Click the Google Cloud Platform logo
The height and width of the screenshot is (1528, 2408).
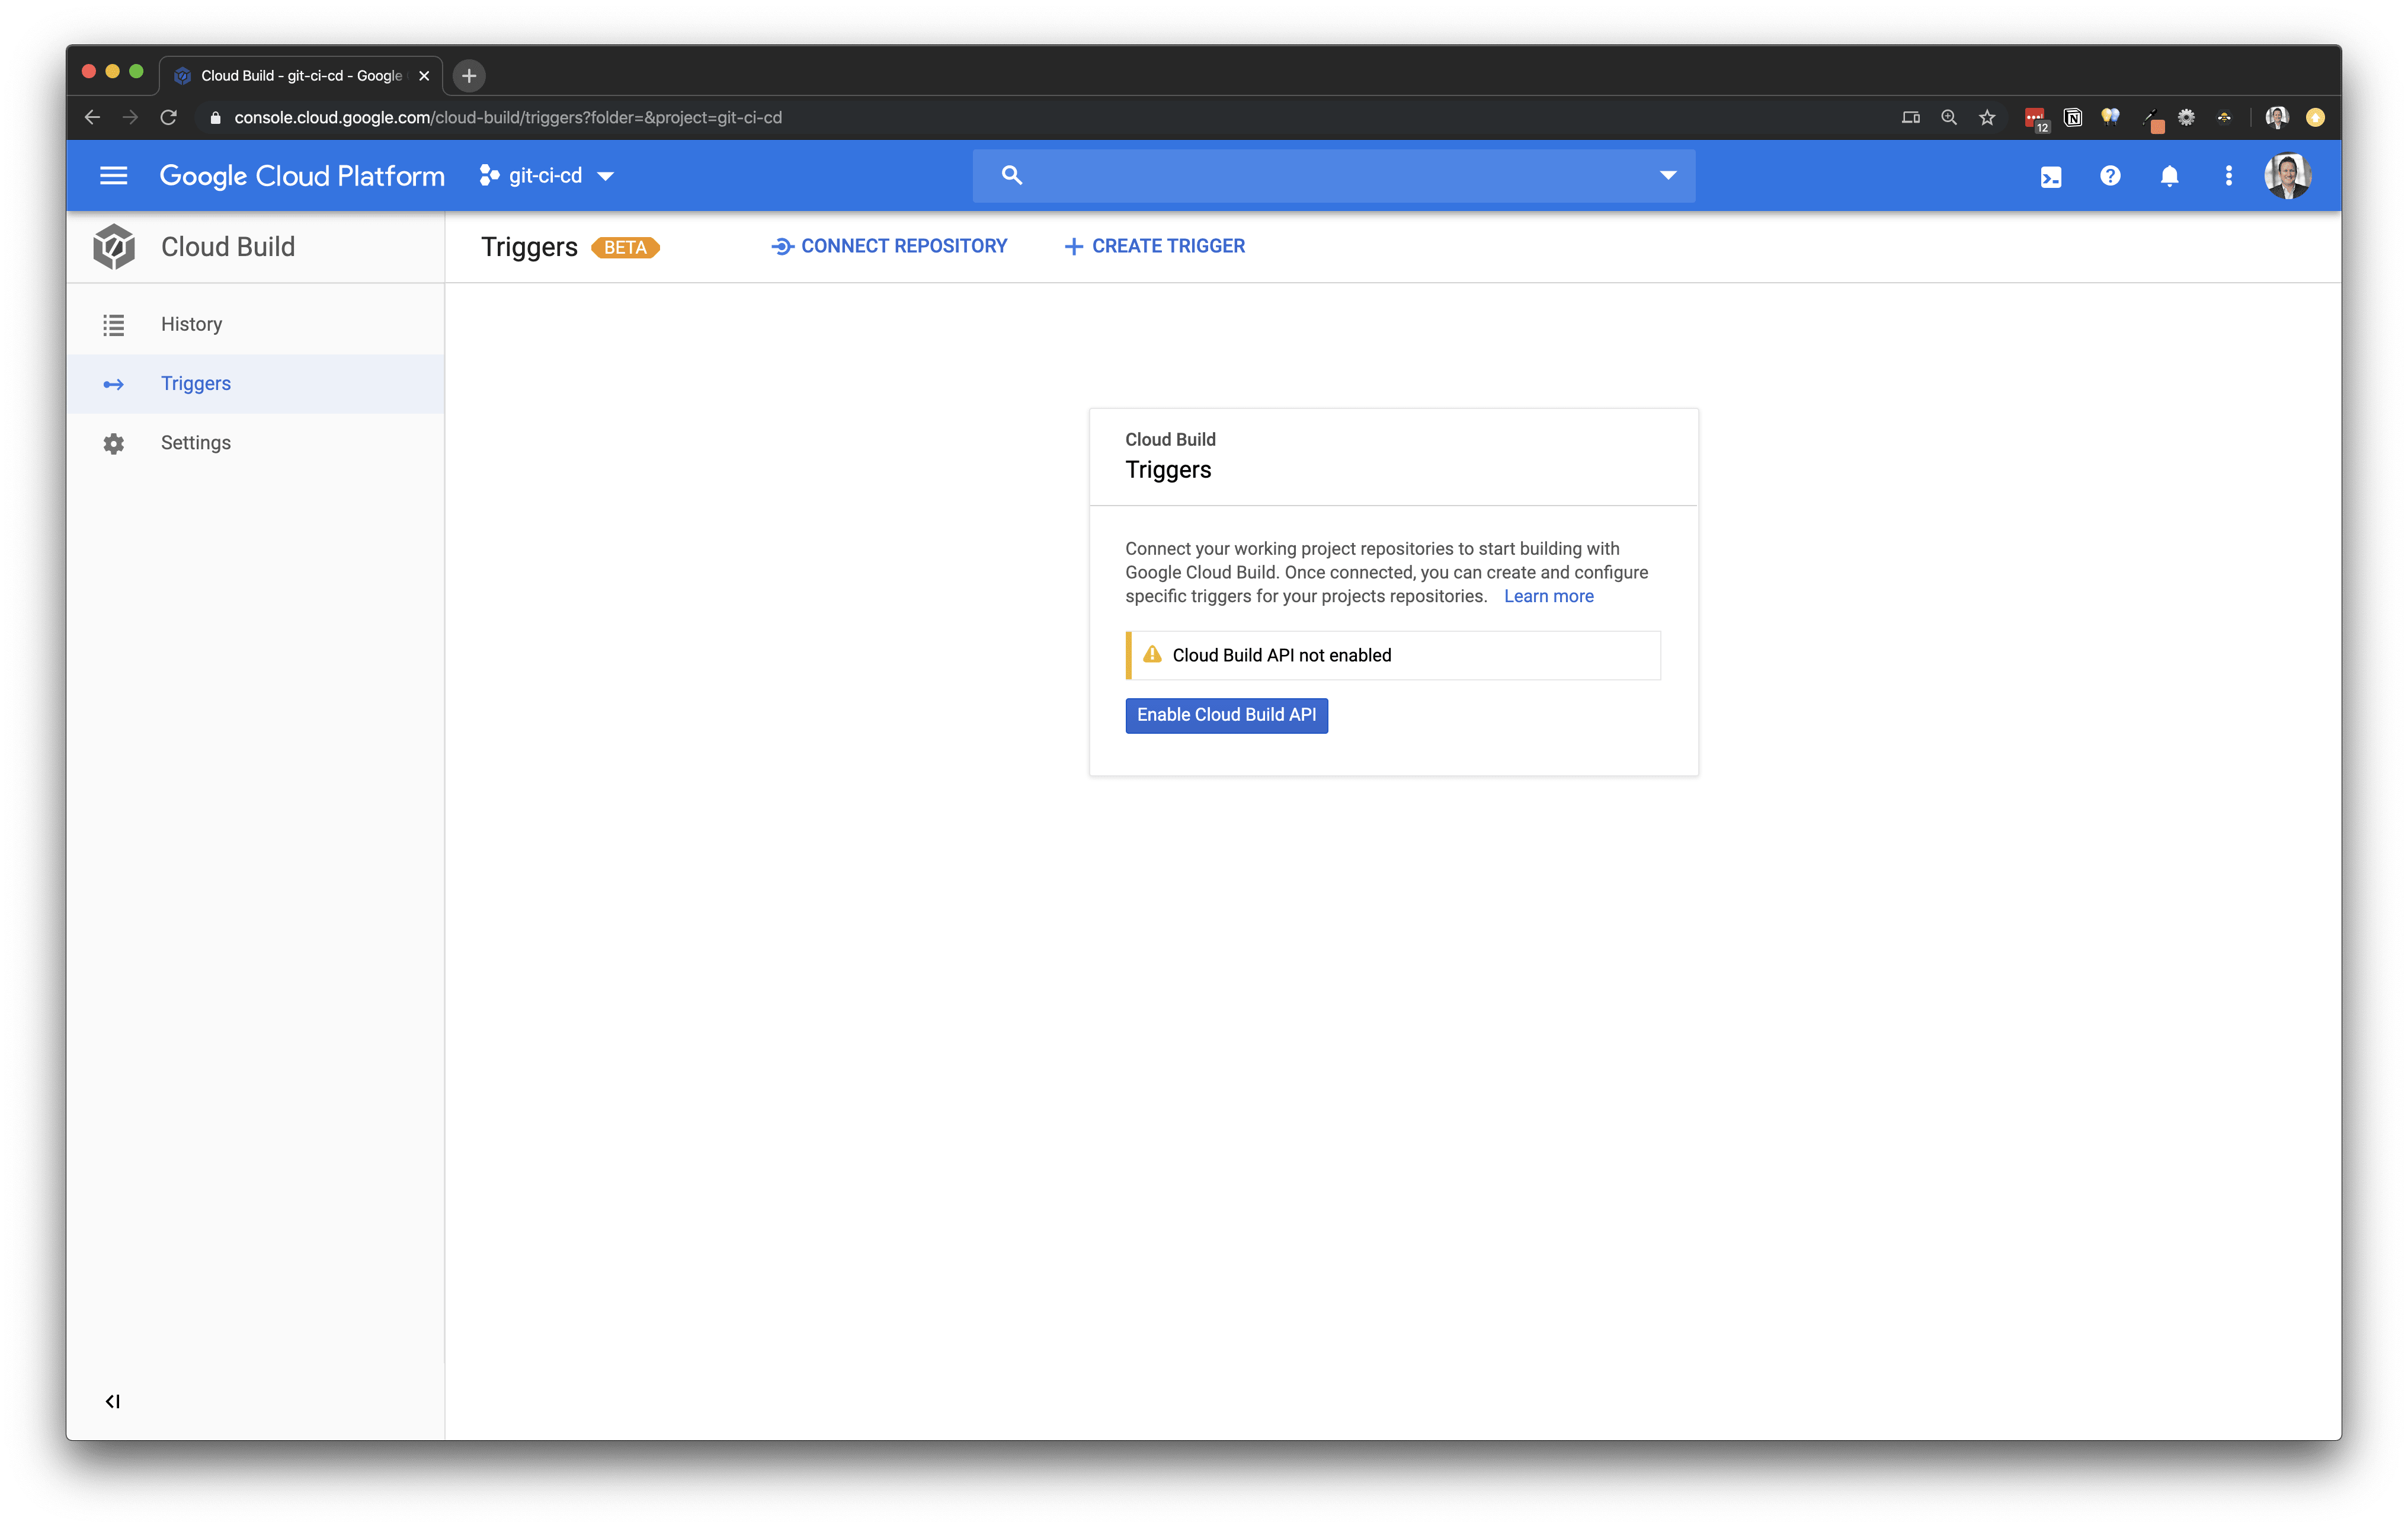302,176
